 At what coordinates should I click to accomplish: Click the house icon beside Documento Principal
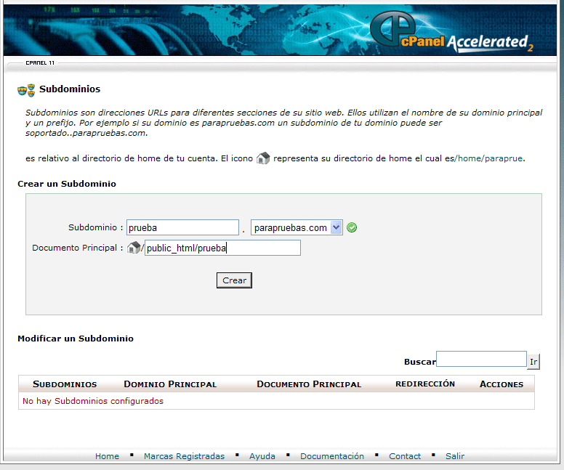[133, 248]
